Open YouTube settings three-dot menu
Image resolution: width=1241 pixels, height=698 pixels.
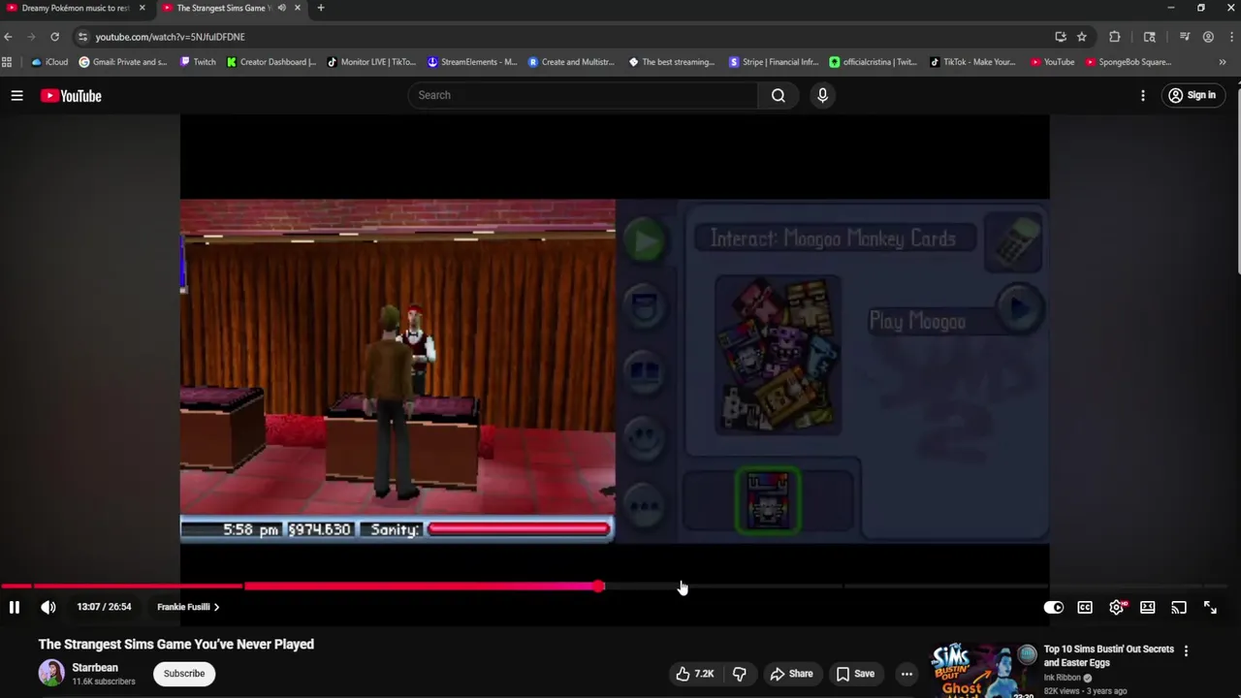click(x=1143, y=95)
